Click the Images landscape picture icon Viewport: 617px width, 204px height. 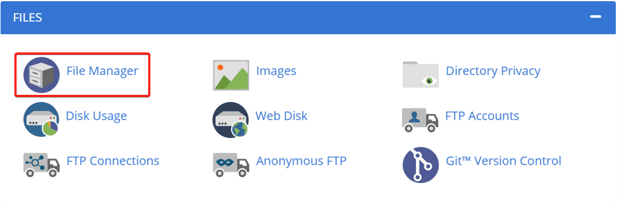(x=231, y=75)
